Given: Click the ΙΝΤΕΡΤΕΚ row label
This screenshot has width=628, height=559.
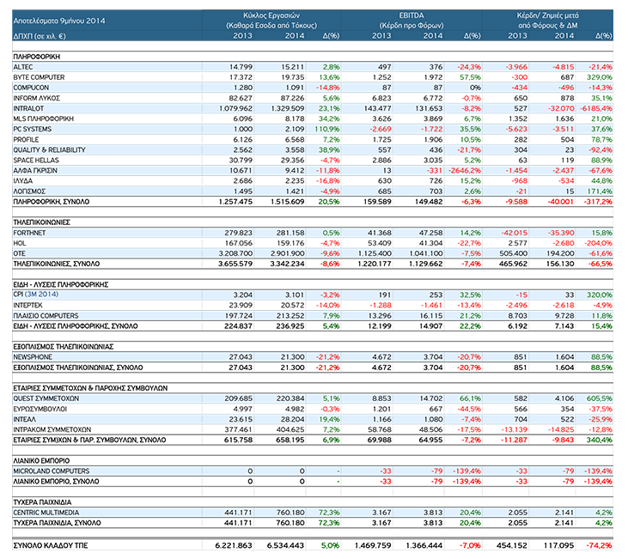Looking at the screenshot, I should pyautogui.click(x=27, y=305).
